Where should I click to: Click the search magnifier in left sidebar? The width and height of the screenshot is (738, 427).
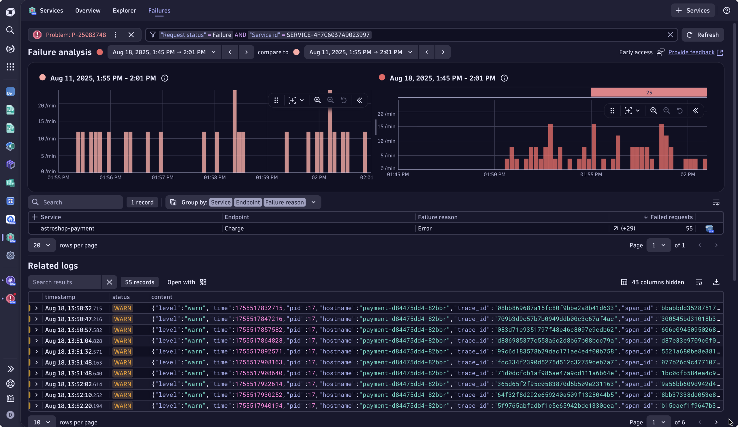point(10,30)
